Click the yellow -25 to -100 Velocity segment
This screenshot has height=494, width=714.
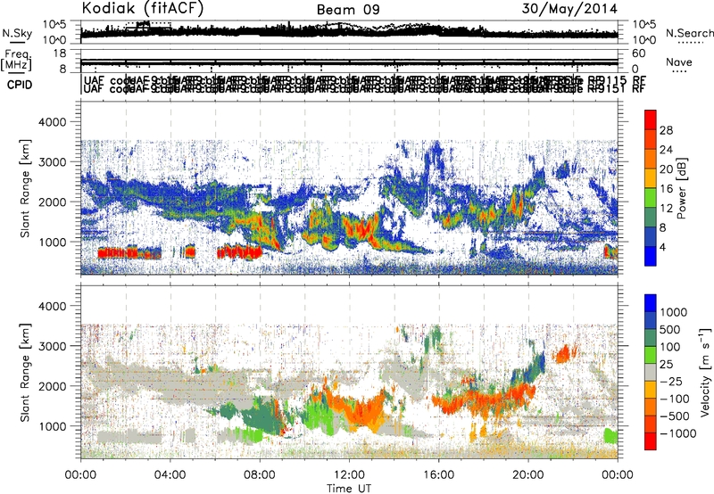pos(651,390)
